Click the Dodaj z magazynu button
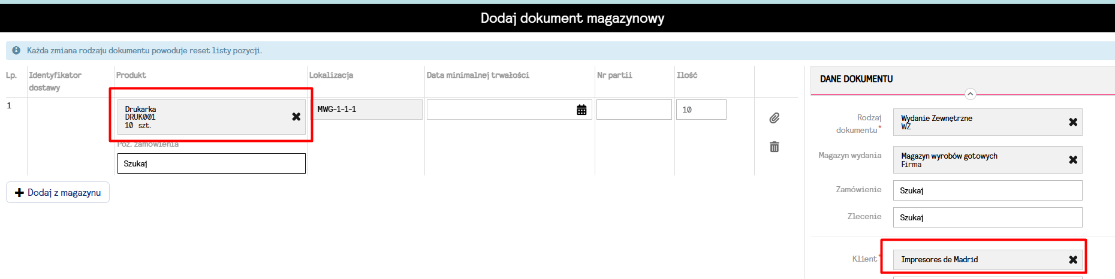The height and width of the screenshot is (279, 1115). pyautogui.click(x=58, y=192)
